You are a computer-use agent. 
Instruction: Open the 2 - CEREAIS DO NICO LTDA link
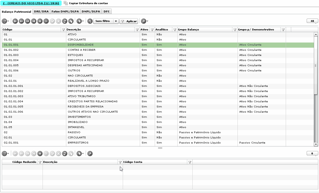pyautogui.click(x=31, y=3)
